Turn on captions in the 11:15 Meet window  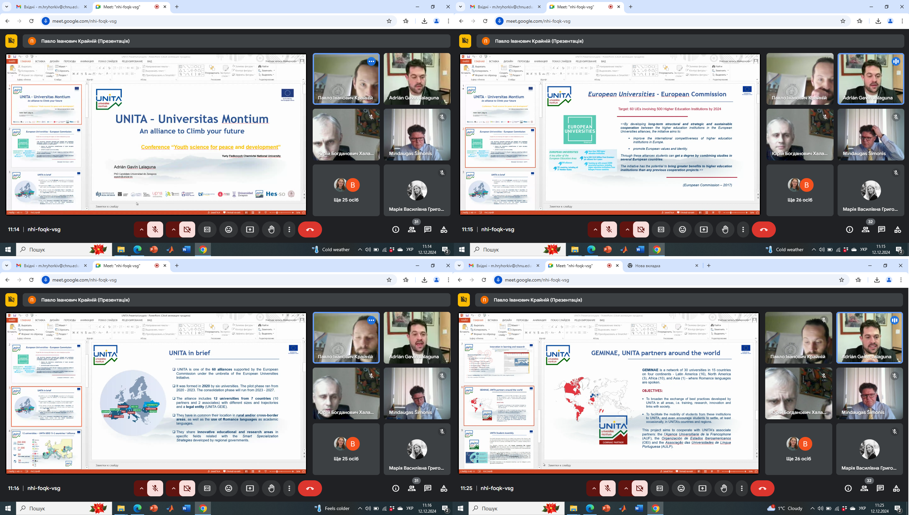(x=661, y=229)
